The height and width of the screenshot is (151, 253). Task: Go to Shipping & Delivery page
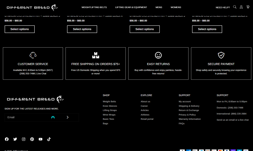[x=189, y=106]
